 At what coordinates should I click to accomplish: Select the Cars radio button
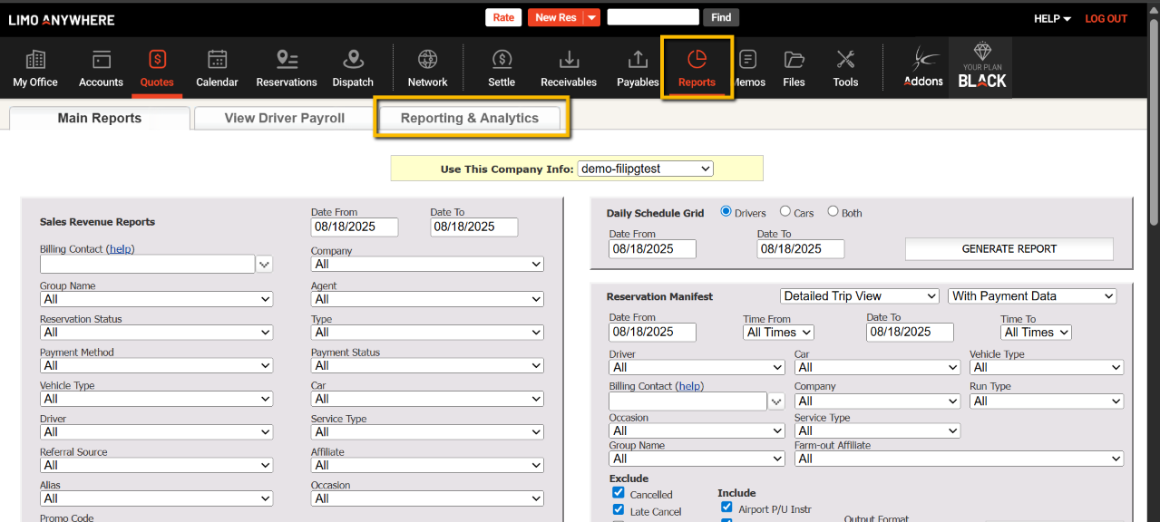785,212
